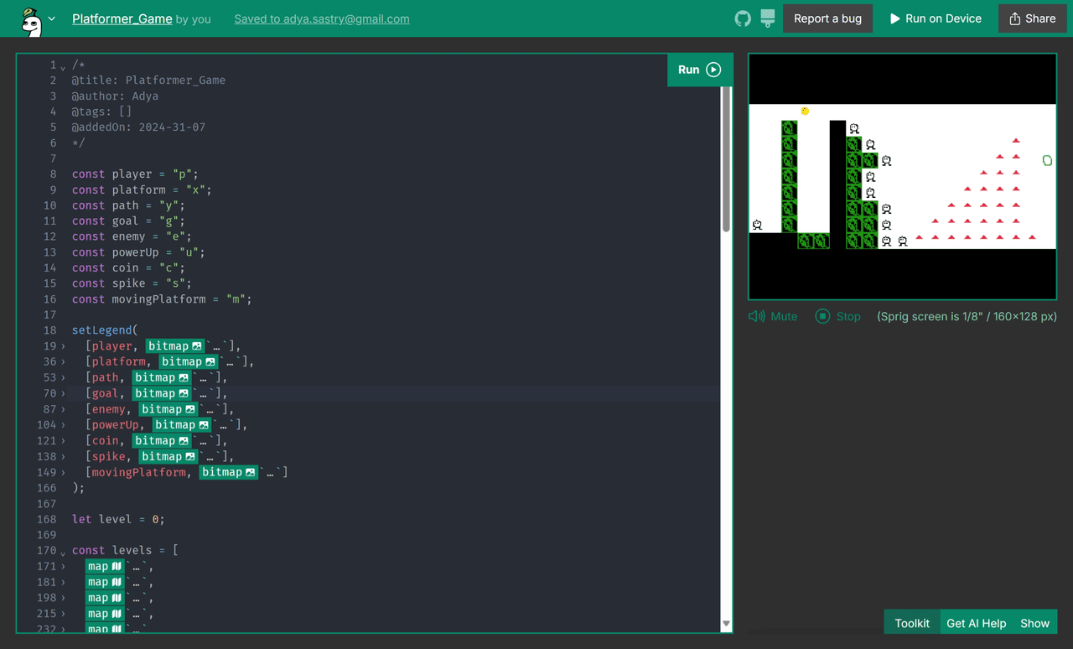1073x649 pixels.
Task: Open the coin bitmap editor
Action: (x=161, y=440)
